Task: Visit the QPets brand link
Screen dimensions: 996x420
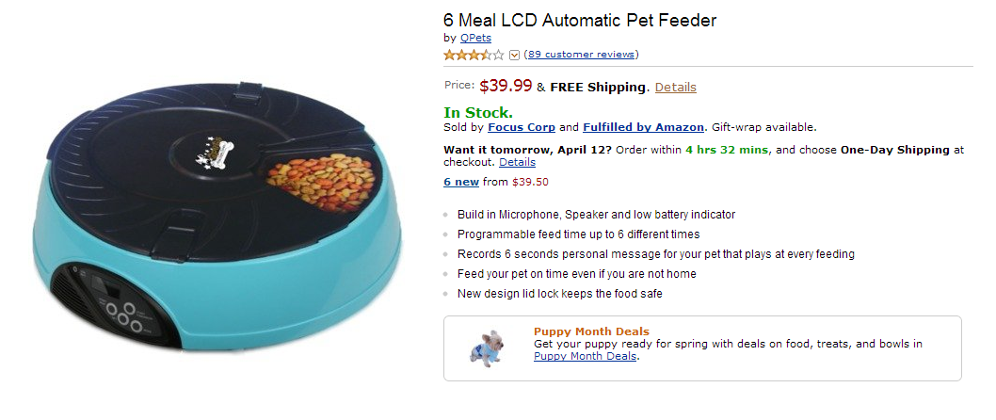Action: pyautogui.click(x=474, y=38)
